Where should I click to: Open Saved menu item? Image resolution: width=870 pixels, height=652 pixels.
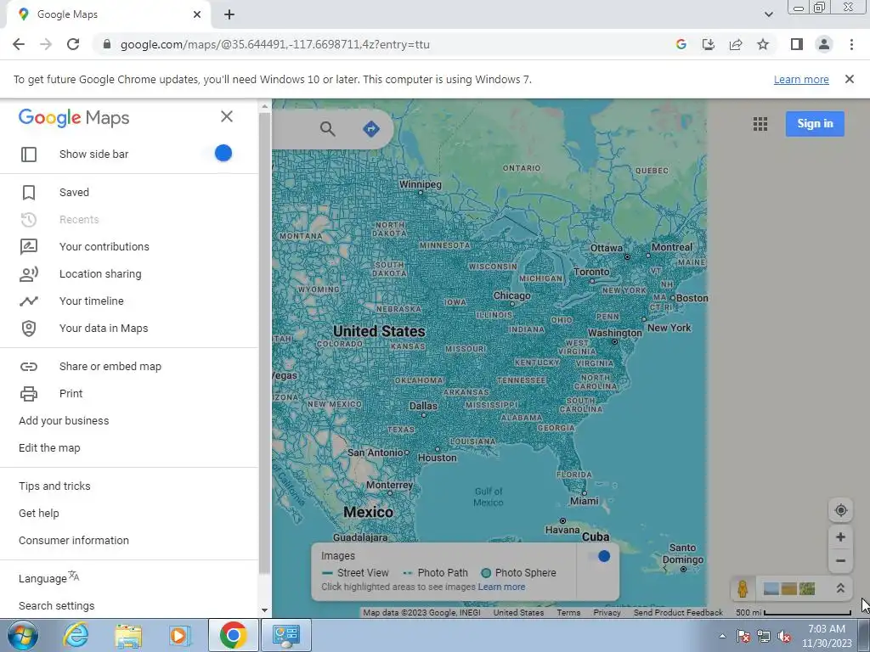[74, 193]
